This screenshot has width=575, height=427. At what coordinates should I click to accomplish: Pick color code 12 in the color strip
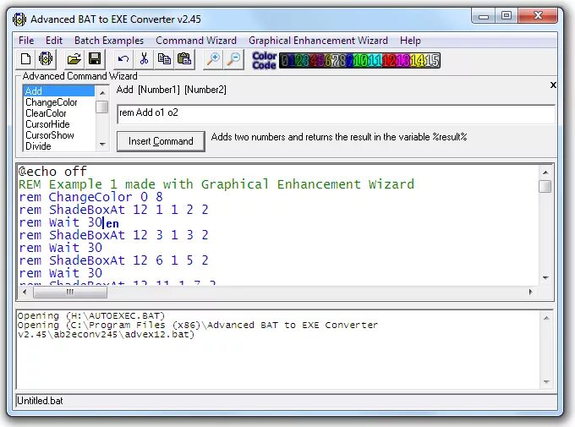(390, 61)
